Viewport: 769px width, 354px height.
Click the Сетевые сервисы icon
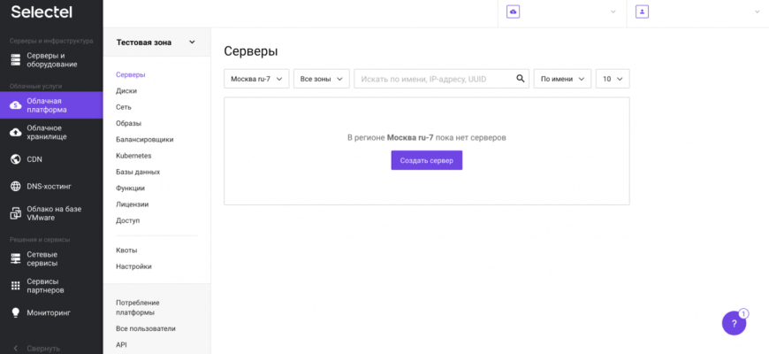click(16, 258)
